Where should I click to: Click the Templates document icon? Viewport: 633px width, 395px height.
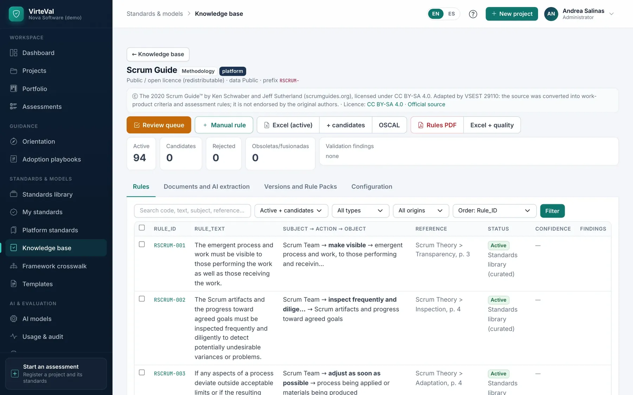point(14,284)
